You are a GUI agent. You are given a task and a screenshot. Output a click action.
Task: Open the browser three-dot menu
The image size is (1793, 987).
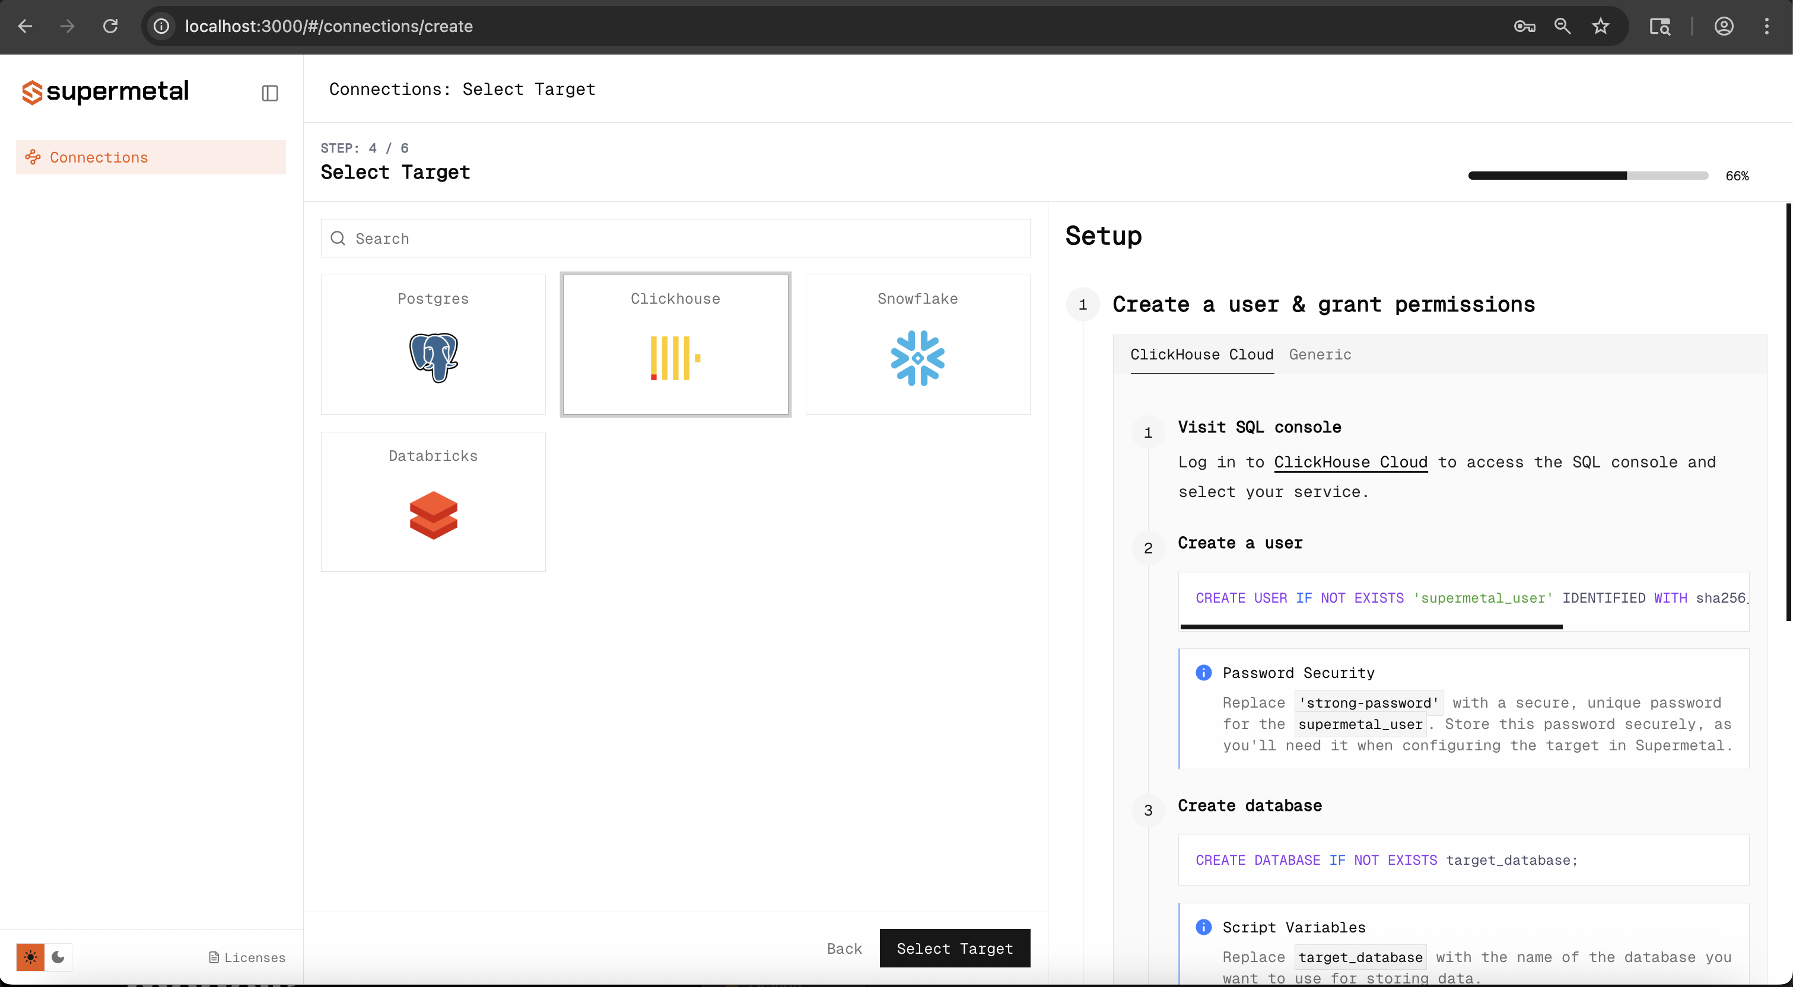coord(1767,26)
